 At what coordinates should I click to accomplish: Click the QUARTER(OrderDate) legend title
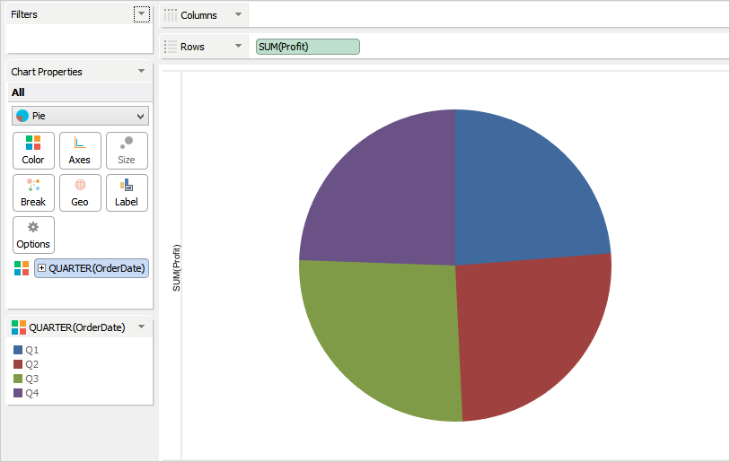77,327
